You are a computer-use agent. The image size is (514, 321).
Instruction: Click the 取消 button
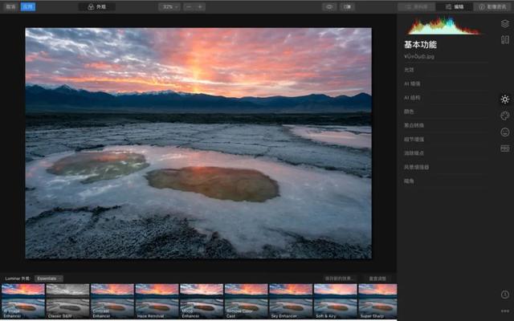(x=10, y=6)
